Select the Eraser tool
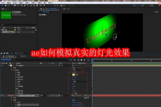The height and width of the screenshot is (107, 161). pos(37,5)
